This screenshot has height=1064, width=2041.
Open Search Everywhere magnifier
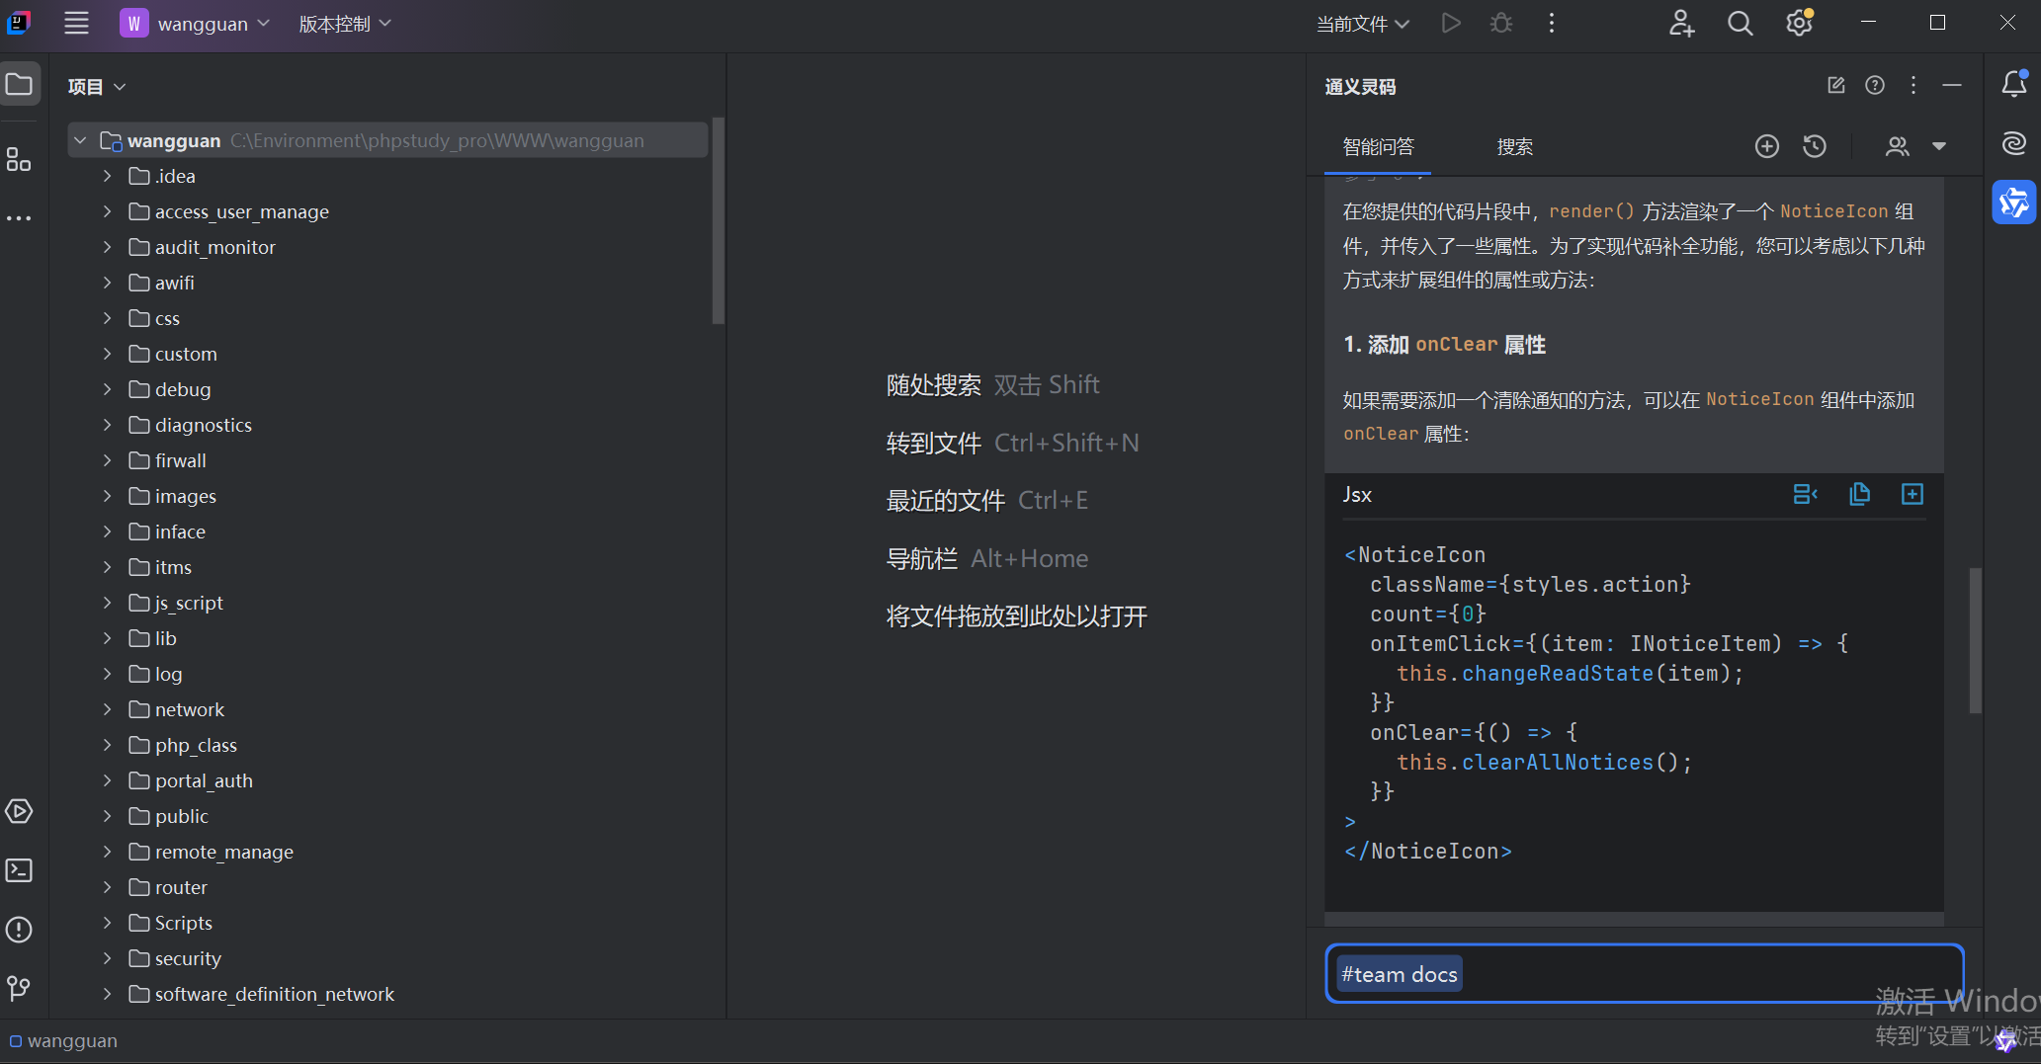(1741, 24)
